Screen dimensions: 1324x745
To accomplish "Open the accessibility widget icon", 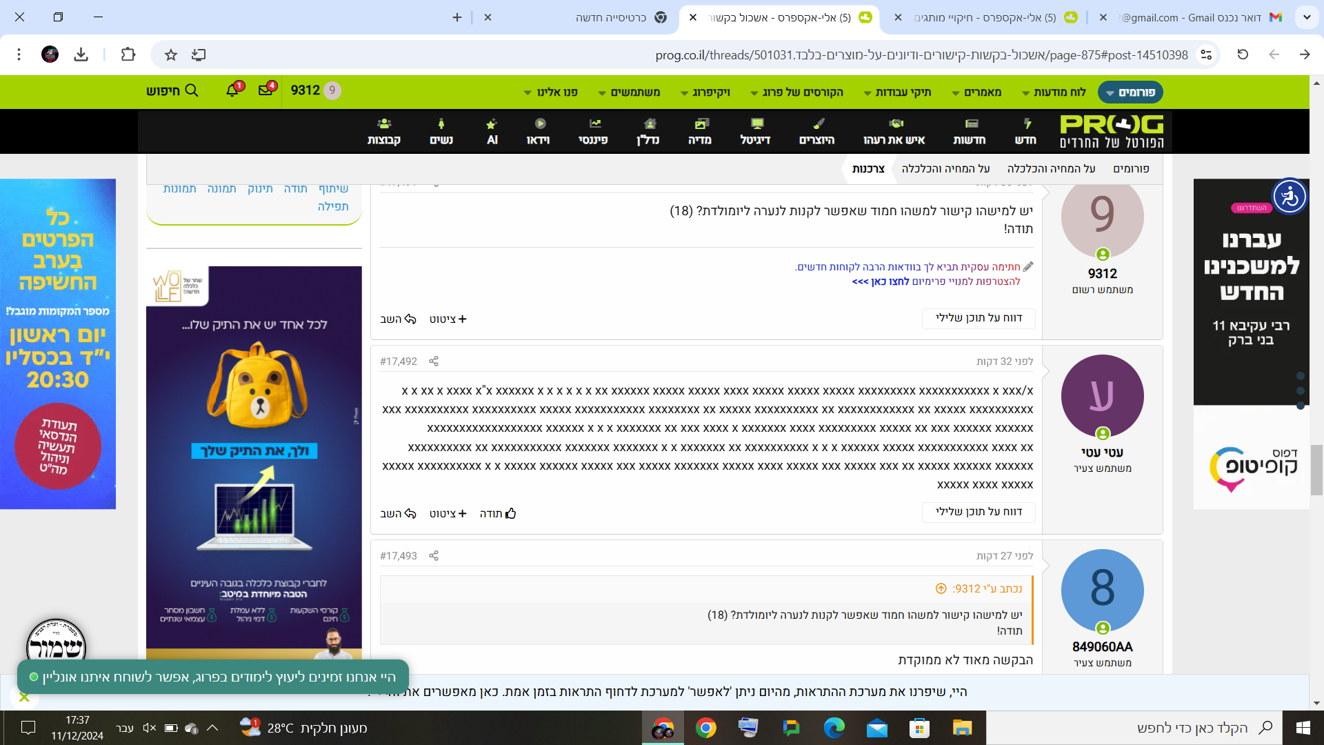I will [1289, 197].
